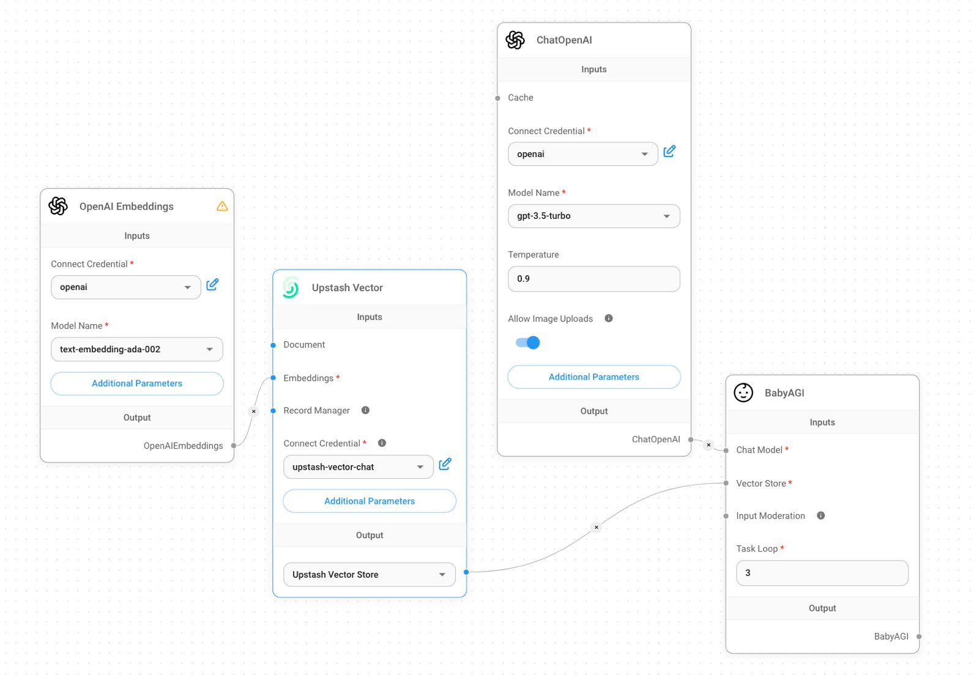Click the Task Loop input field
This screenshot has height=683, width=979.
tap(822, 574)
